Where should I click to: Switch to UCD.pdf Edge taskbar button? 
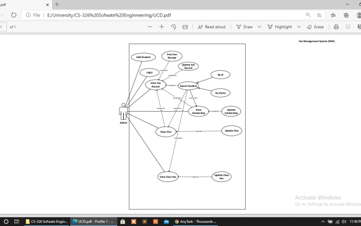(x=93, y=222)
